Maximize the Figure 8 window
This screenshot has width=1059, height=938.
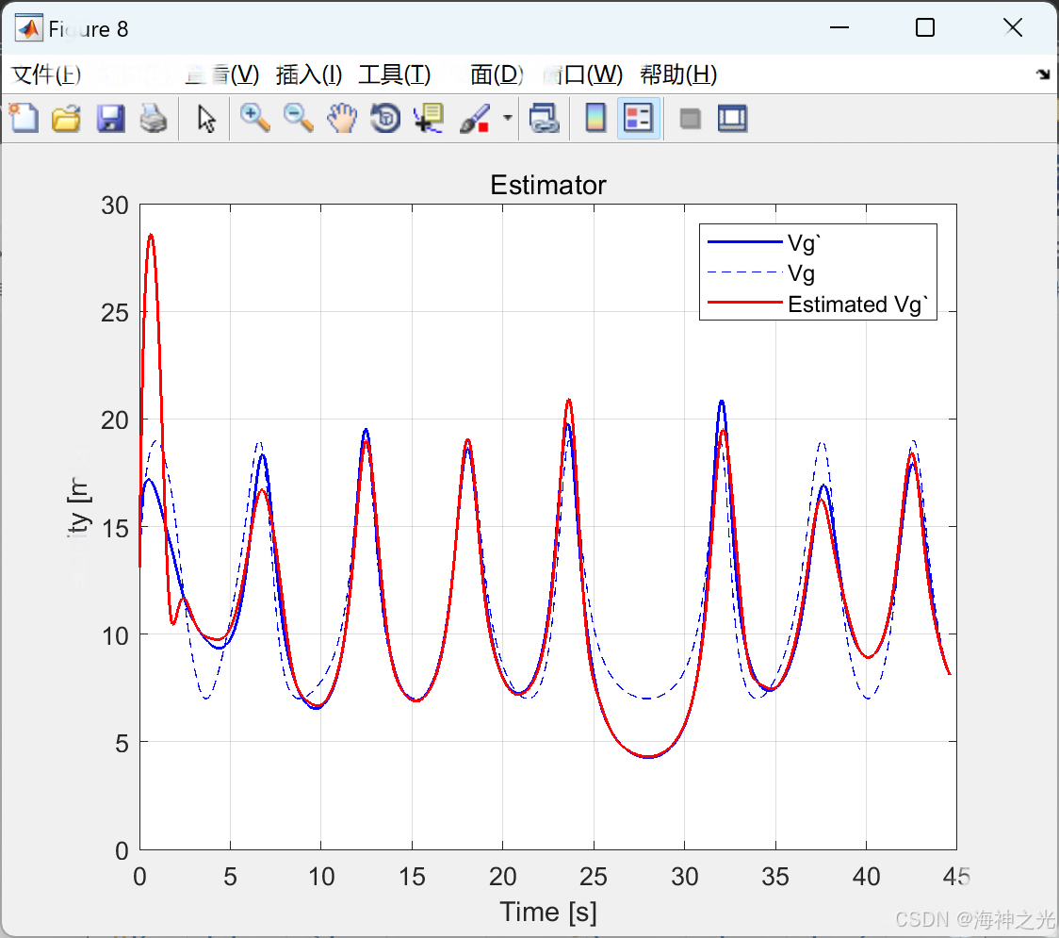point(925,27)
